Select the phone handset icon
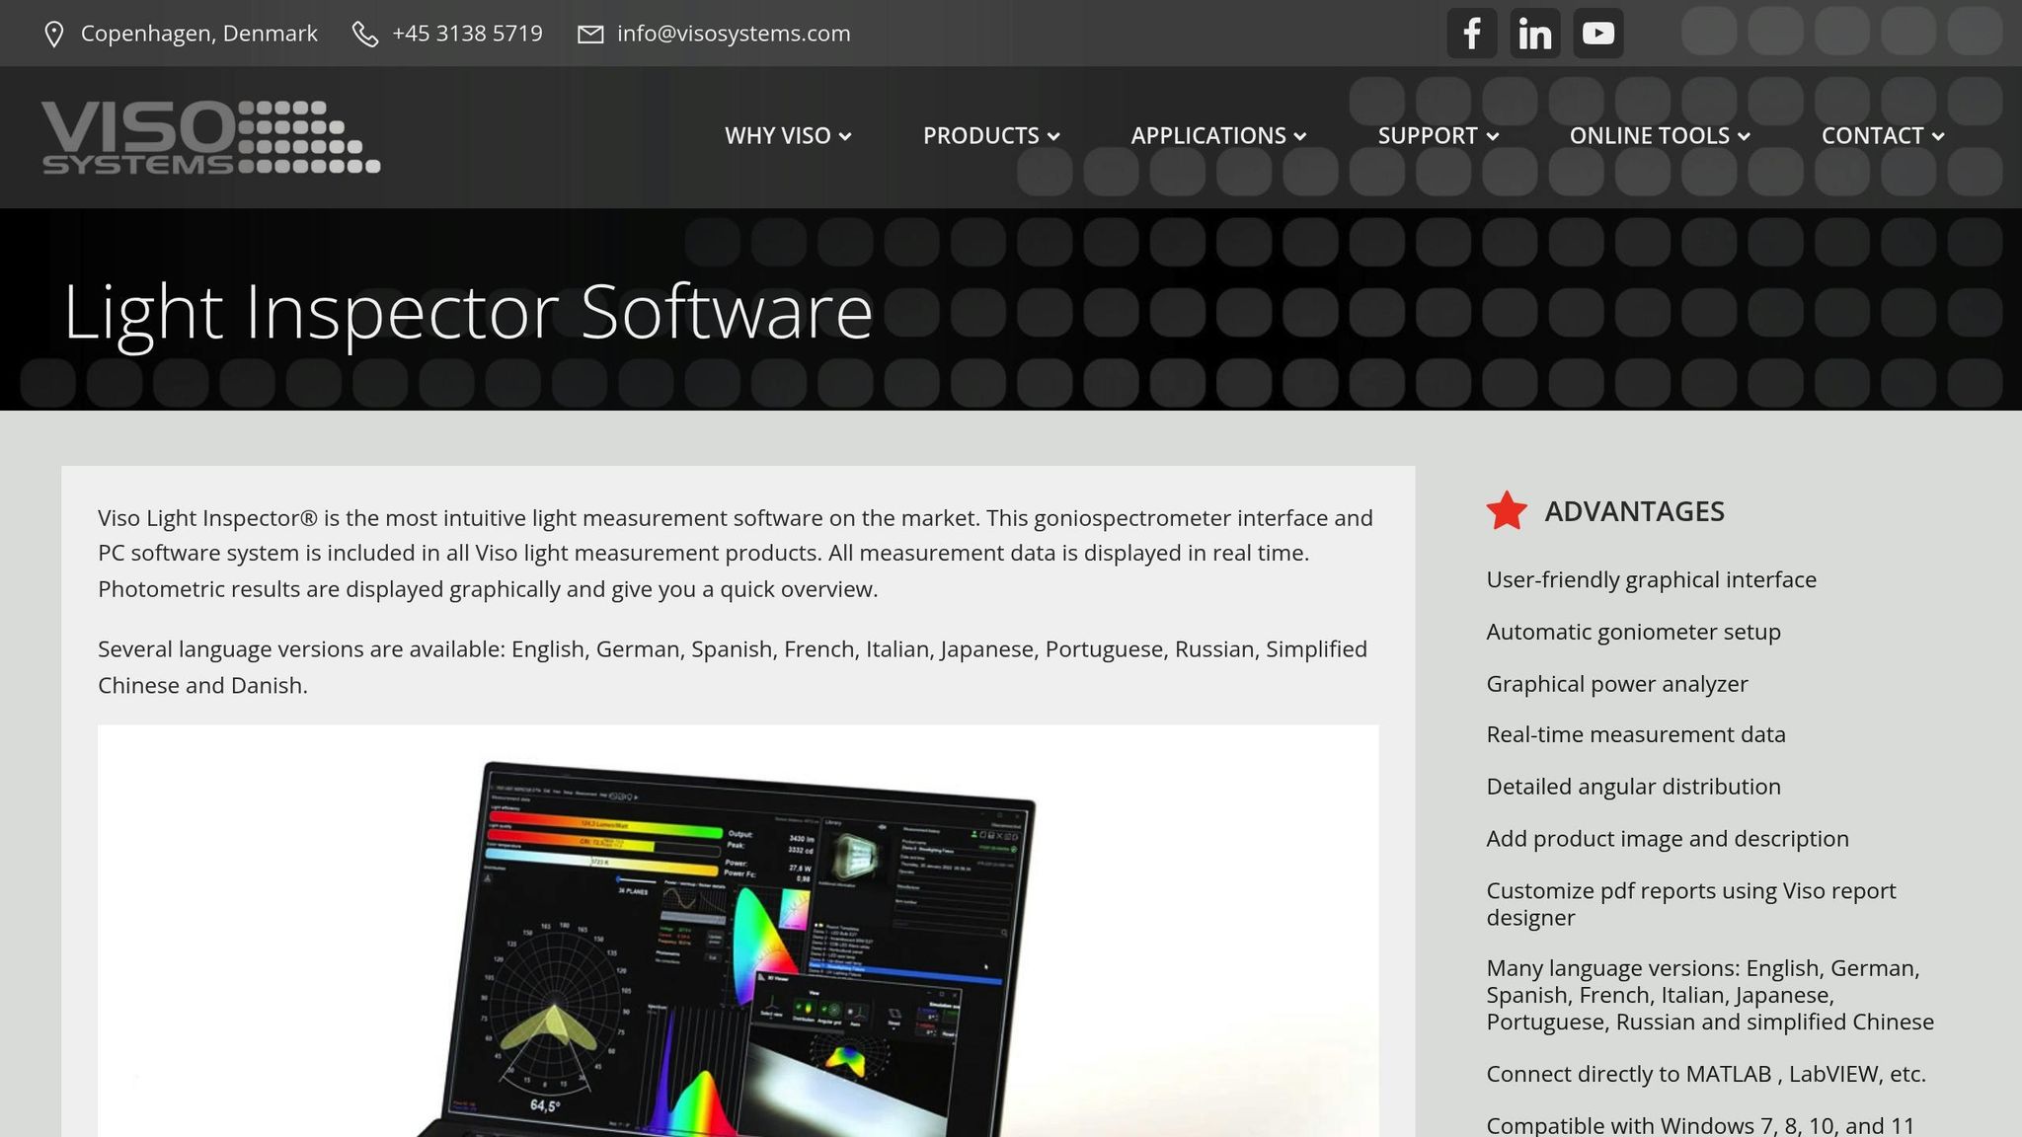 point(365,33)
